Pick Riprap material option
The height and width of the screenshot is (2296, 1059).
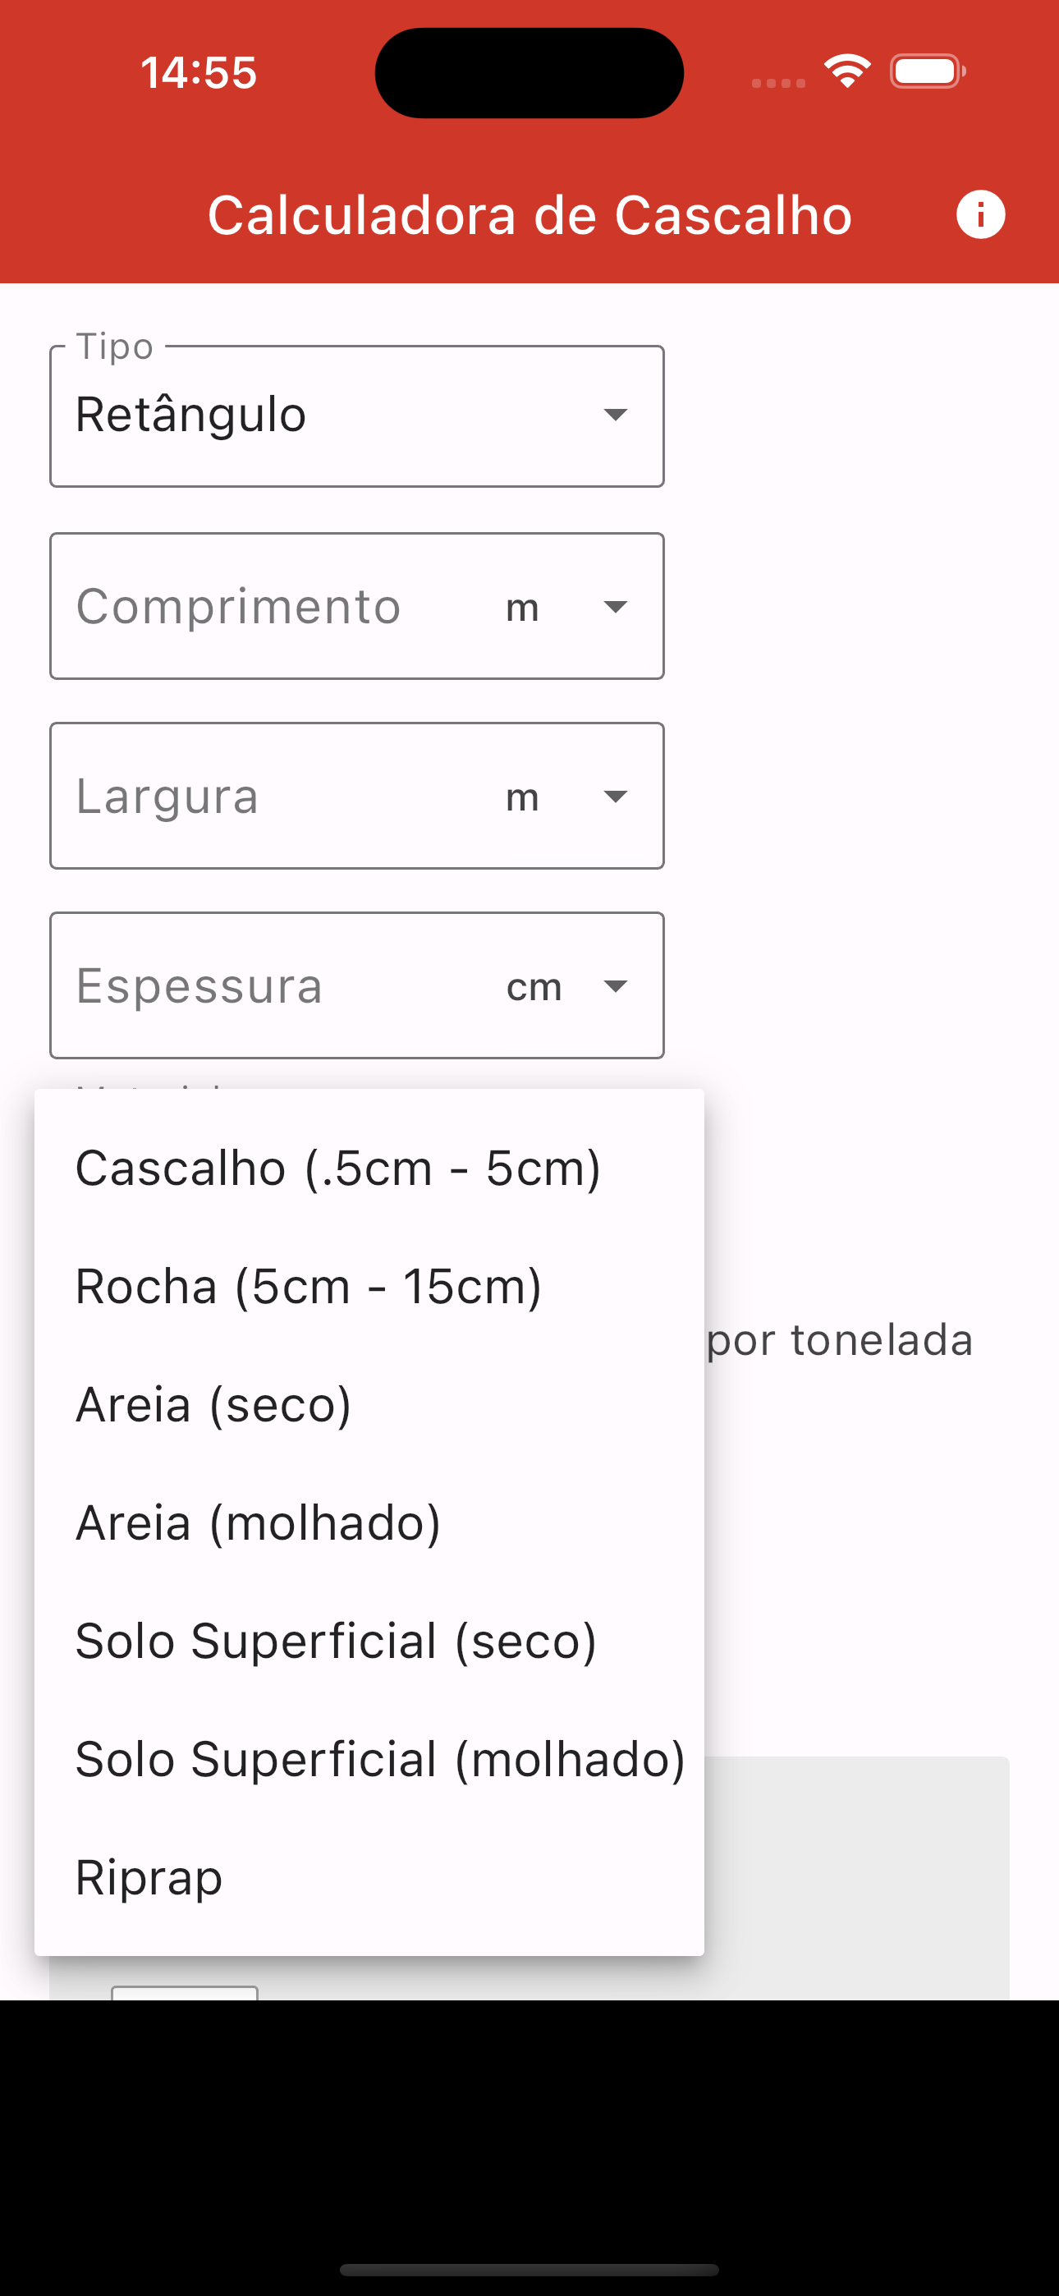(369, 1877)
